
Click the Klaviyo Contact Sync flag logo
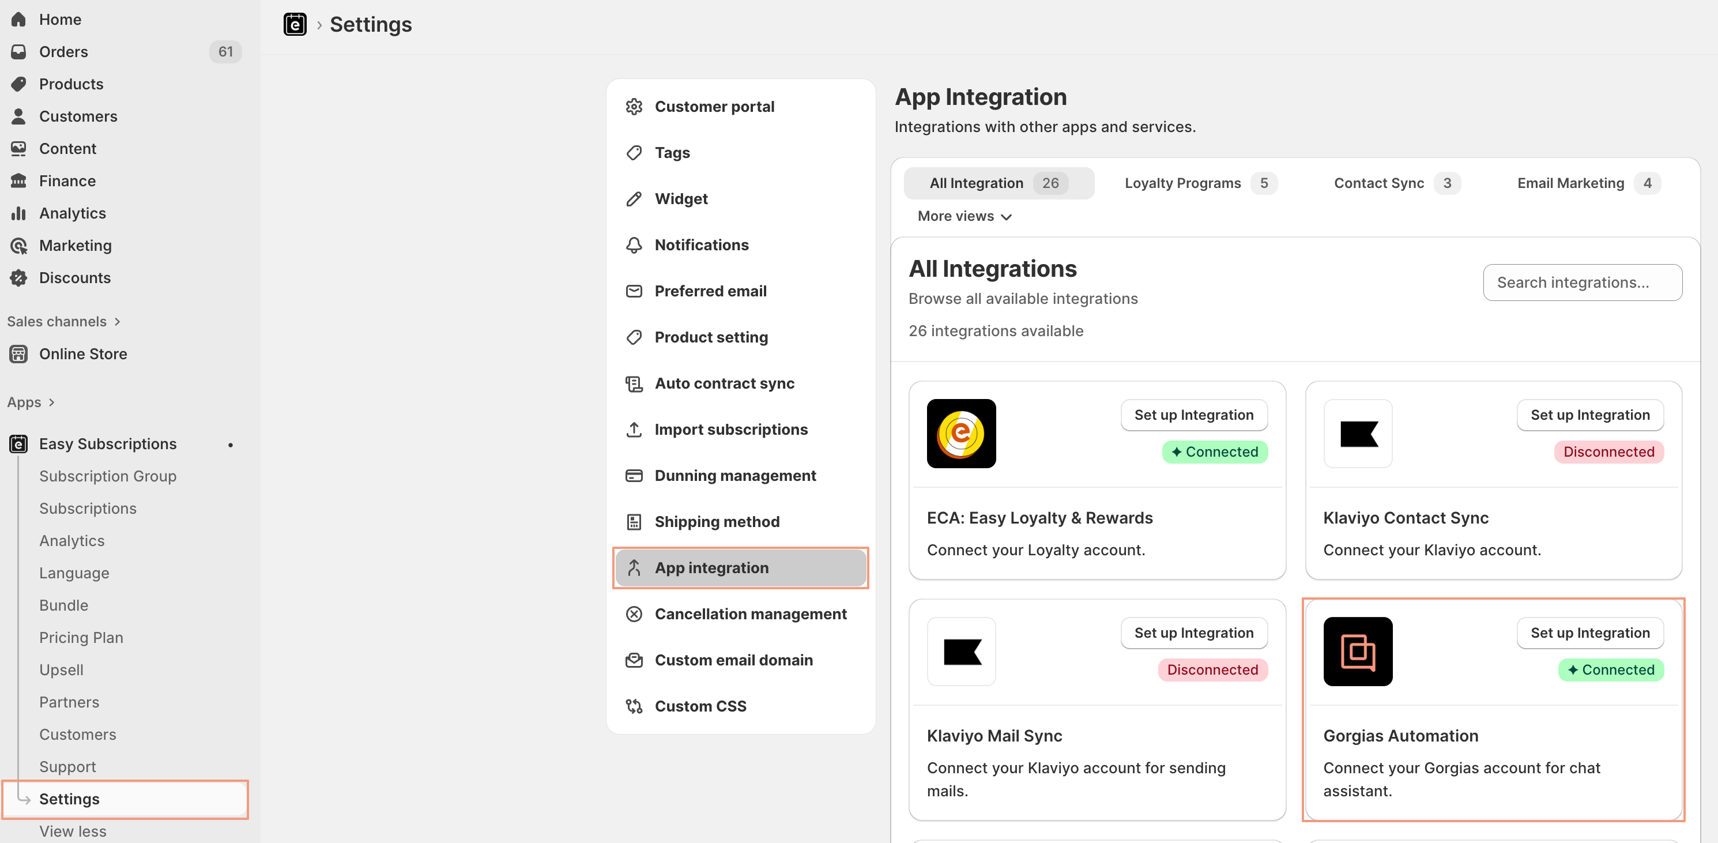1357,434
